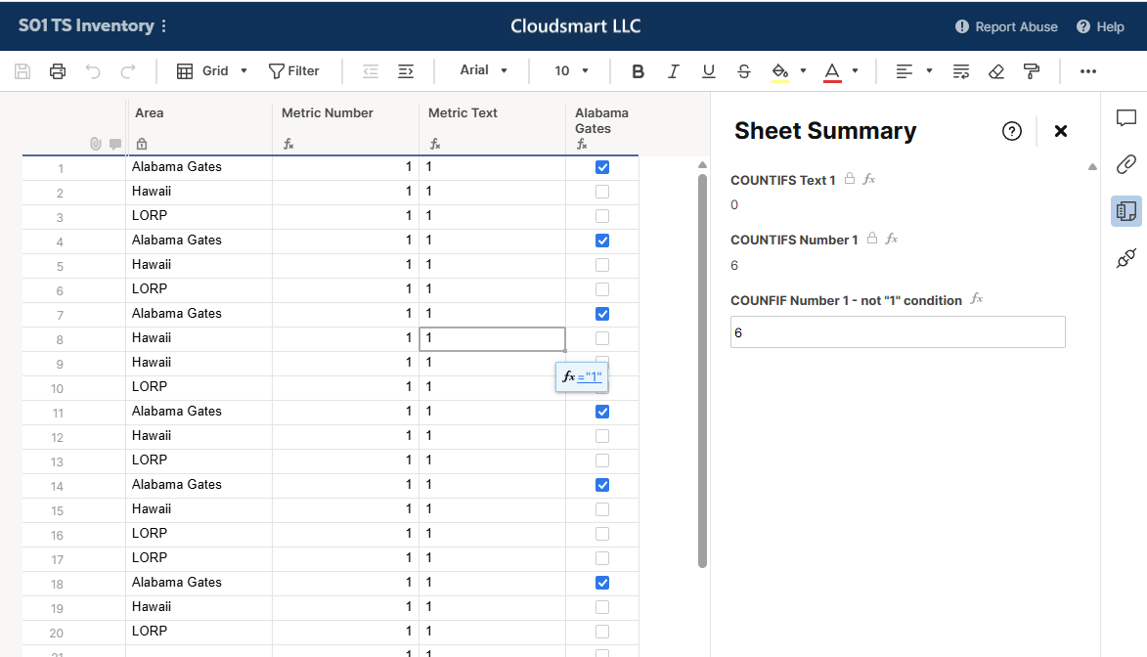This screenshot has width=1147, height=657.
Task: Click the comment column header icon
Action: pyautogui.click(x=114, y=144)
